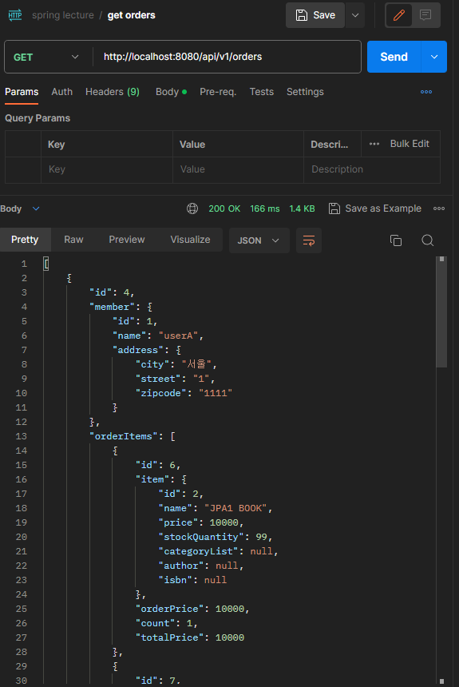Select the Params tab
The height and width of the screenshot is (687, 459).
point(22,92)
